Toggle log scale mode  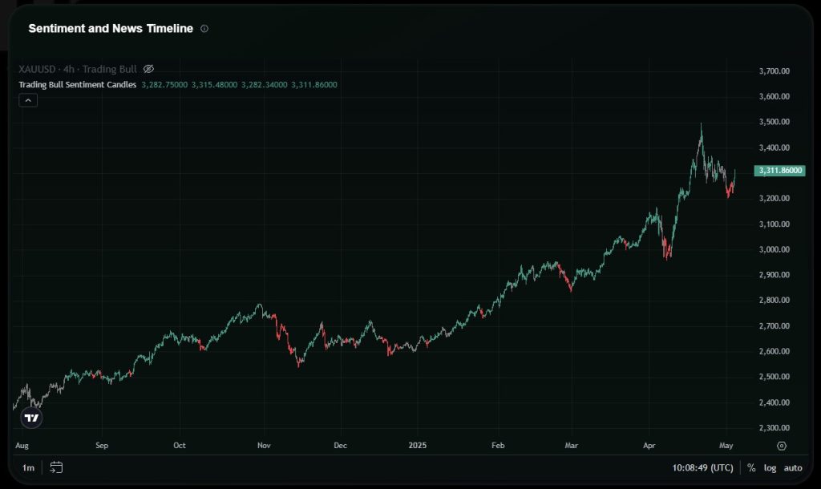(770, 467)
